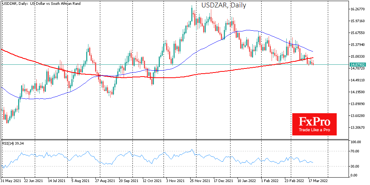
Task: Click the 15.67550 price axis value
Action: [358, 33]
